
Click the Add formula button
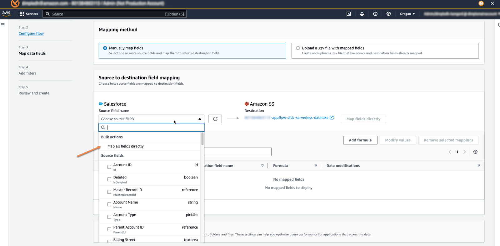tap(360, 140)
